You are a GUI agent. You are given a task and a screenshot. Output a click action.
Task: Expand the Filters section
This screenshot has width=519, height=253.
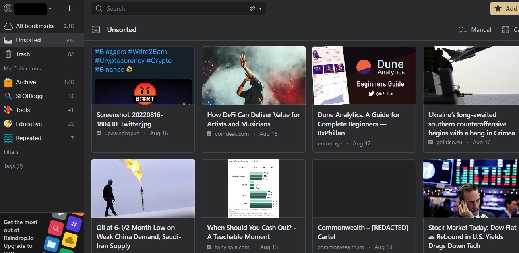pyautogui.click(x=11, y=152)
